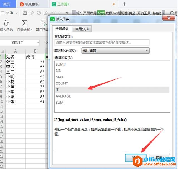The height and width of the screenshot is (169, 178).
Task: Select column B header
Action: 35,51
